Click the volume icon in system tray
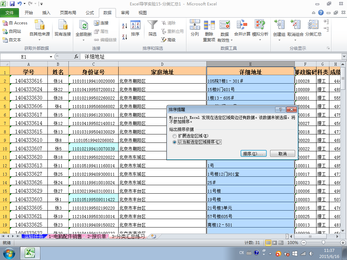347x260 pixels. [x=311, y=254]
